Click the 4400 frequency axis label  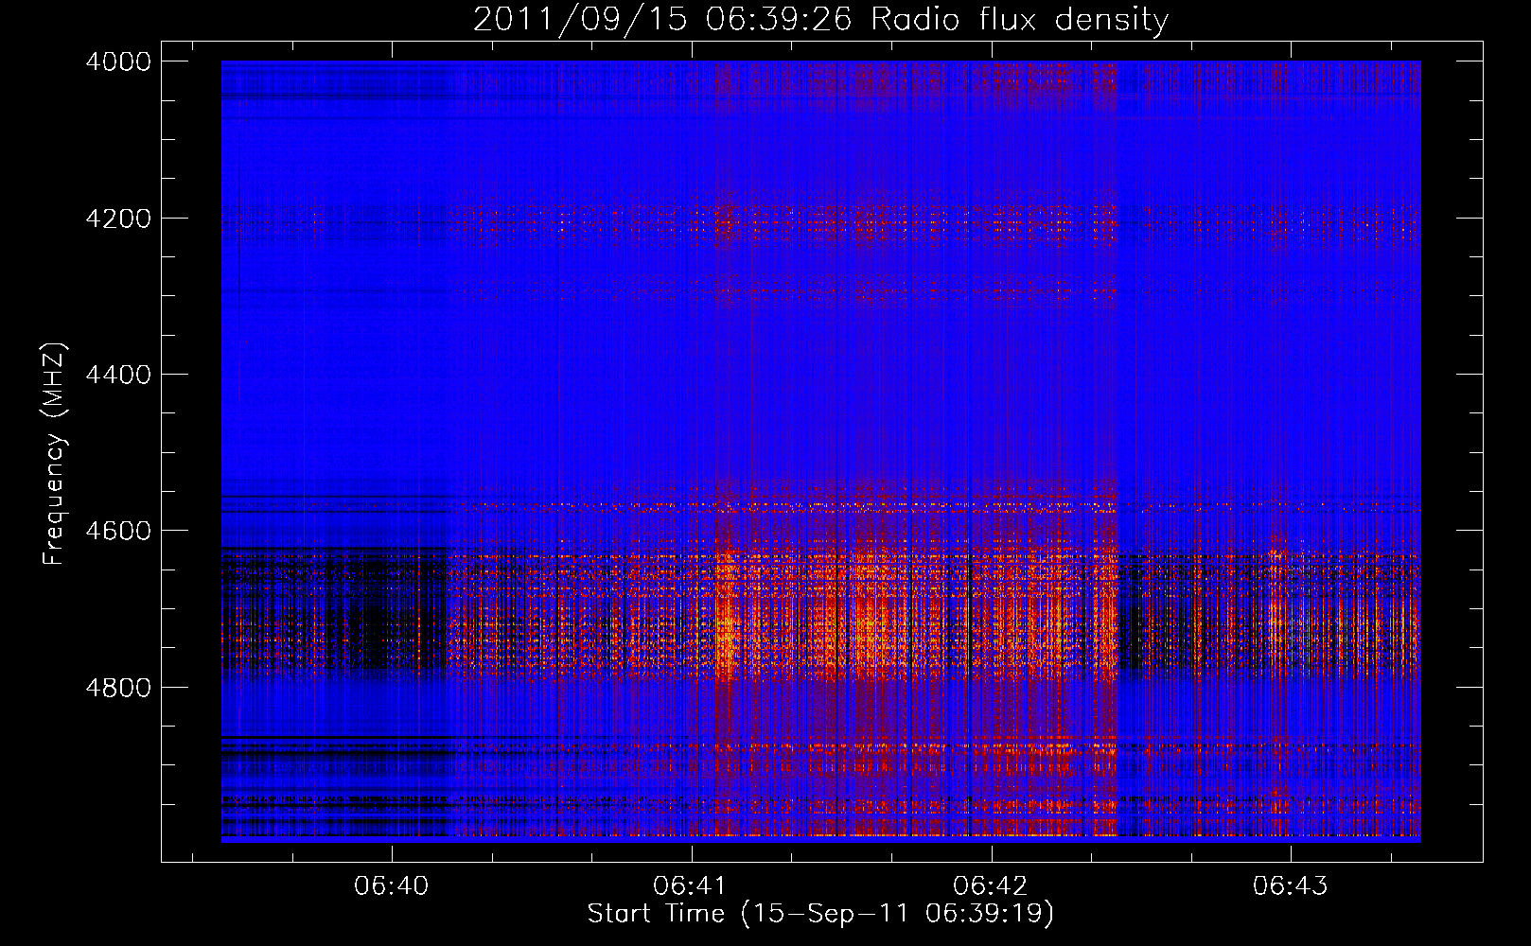point(118,375)
